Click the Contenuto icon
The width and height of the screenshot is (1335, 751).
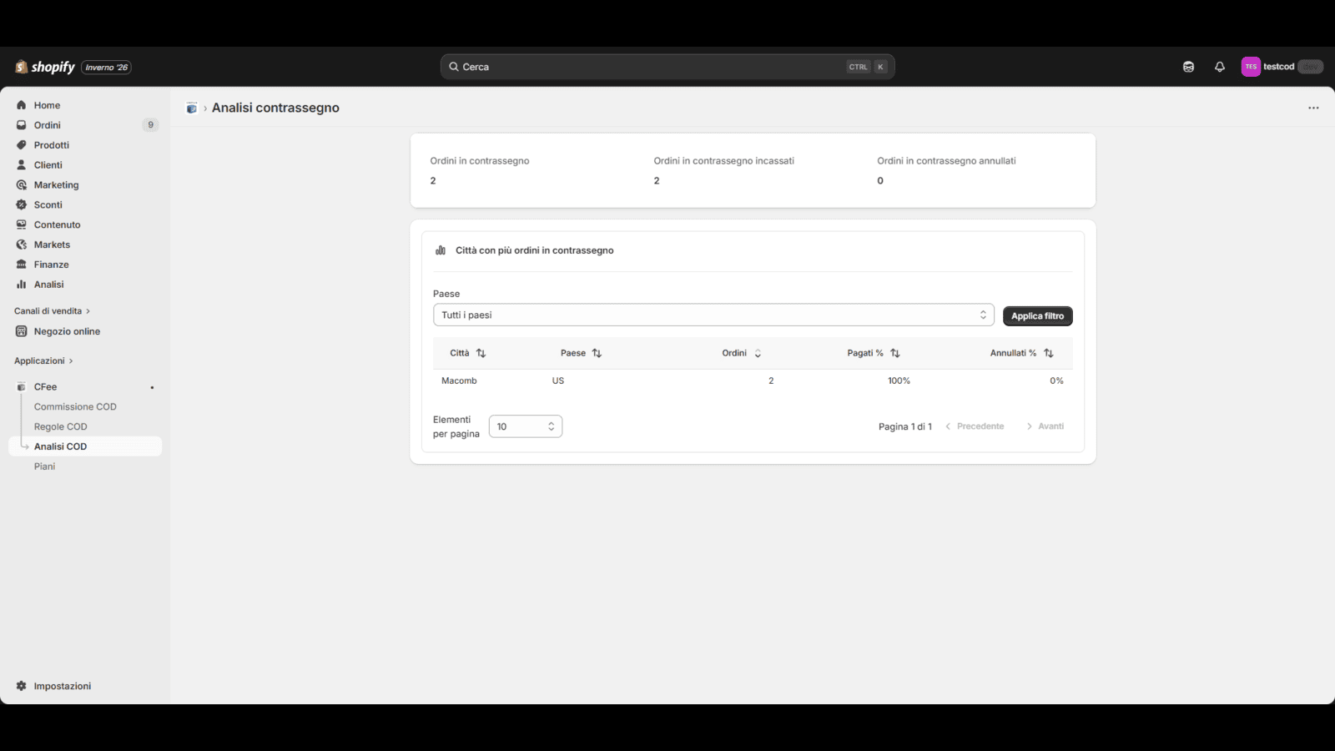pyautogui.click(x=22, y=224)
